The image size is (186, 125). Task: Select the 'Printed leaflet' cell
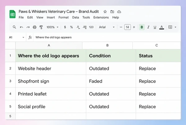51,94
